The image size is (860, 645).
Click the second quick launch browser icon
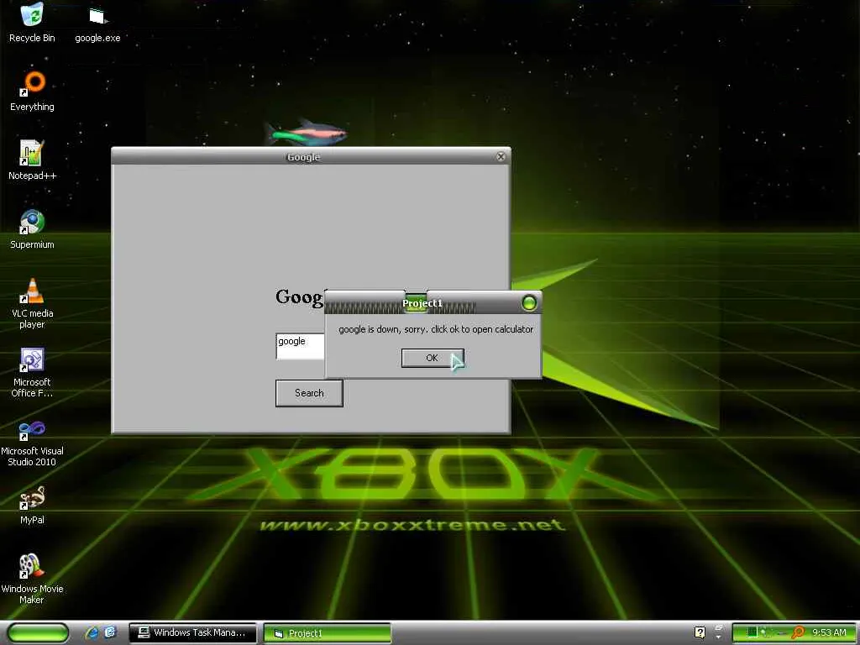110,633
